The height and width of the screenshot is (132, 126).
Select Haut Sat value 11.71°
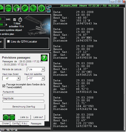[81, 103]
